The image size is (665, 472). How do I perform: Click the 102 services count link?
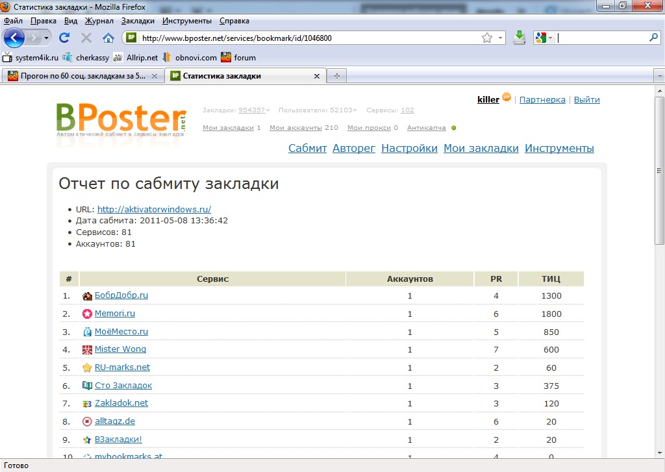point(408,110)
